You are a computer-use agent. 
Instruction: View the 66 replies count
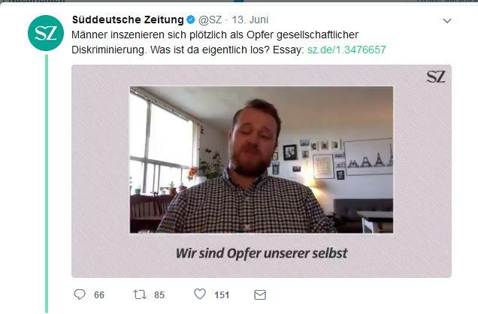99,294
